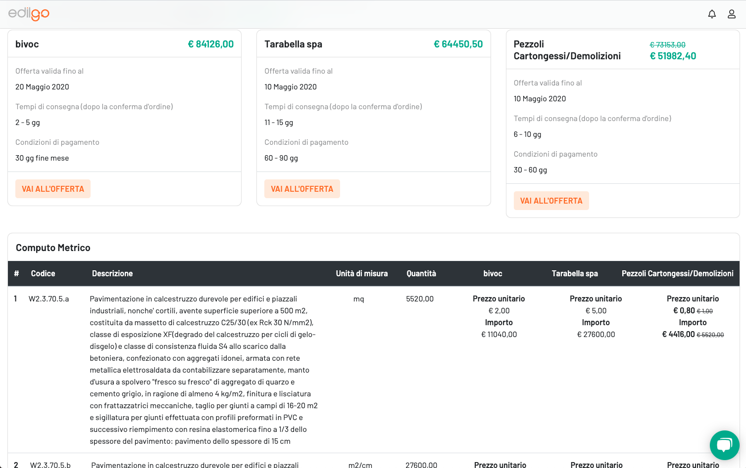Open the notifications bell icon

(x=712, y=14)
